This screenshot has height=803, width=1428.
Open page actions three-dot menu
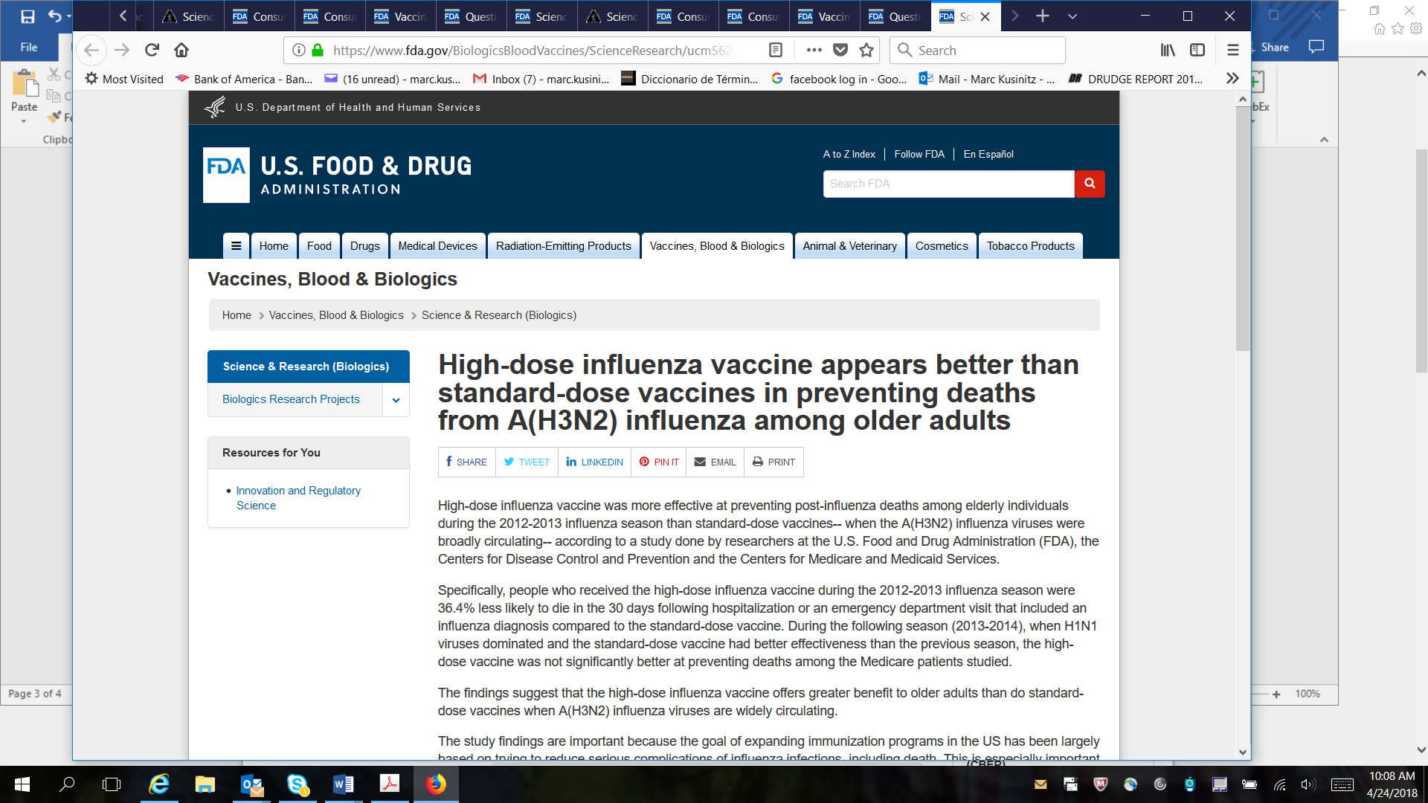(x=814, y=50)
